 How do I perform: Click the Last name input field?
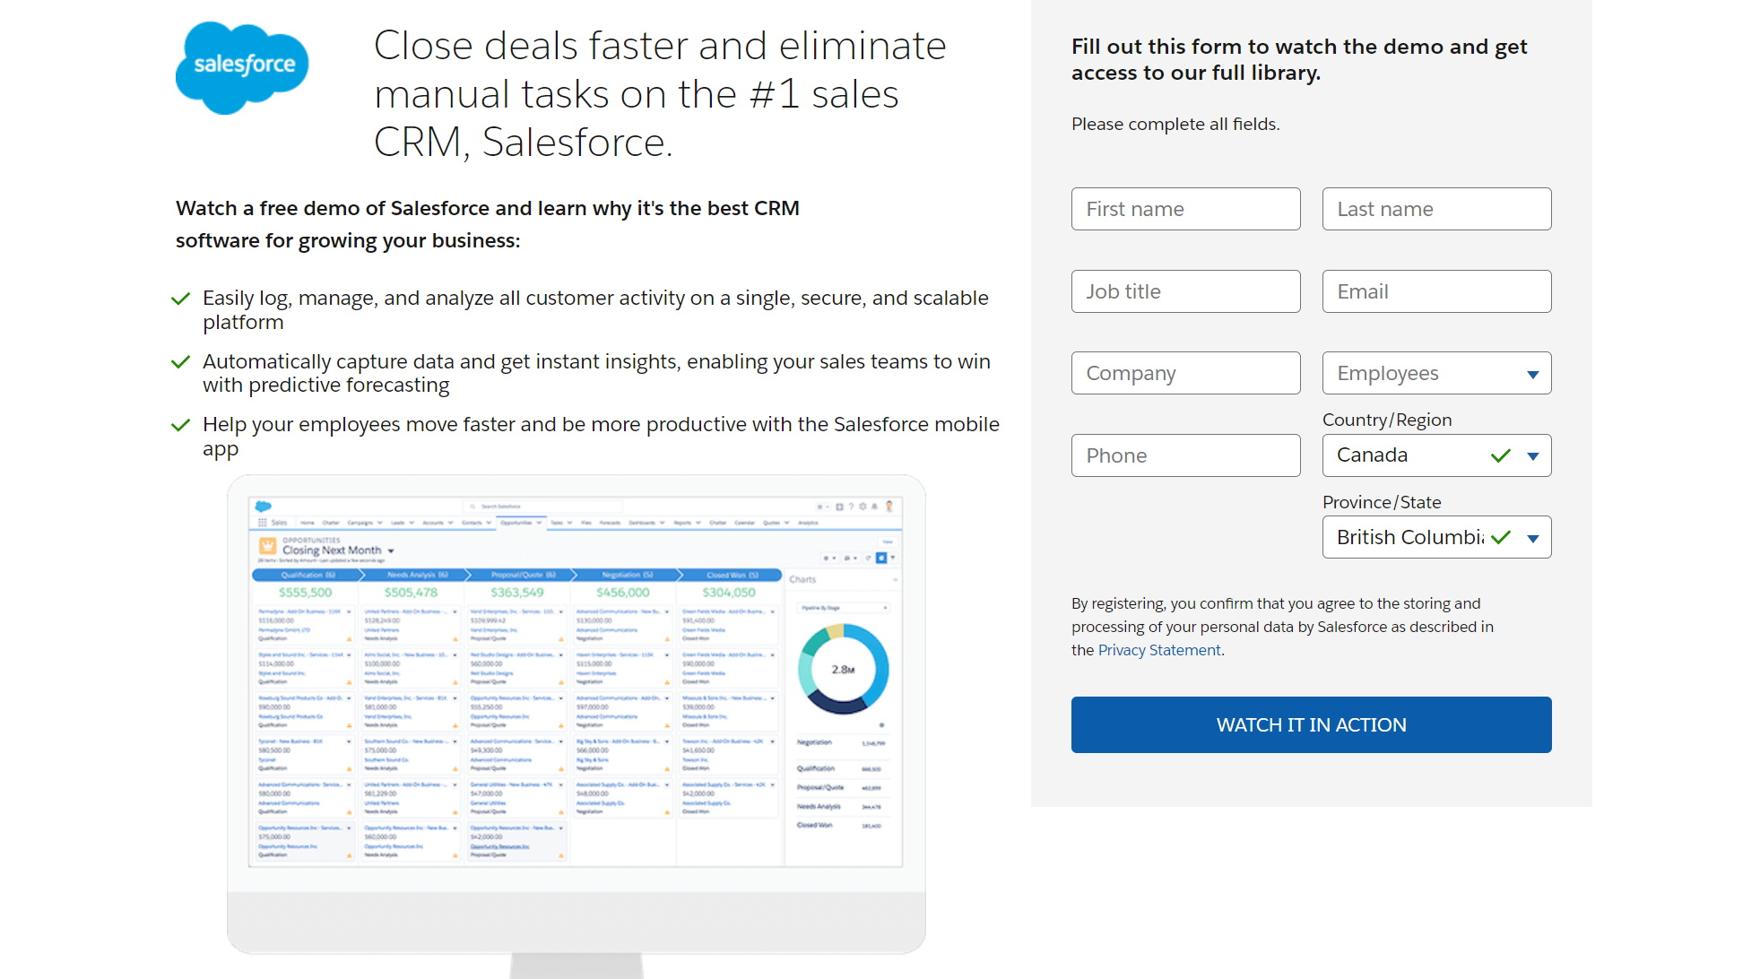tap(1437, 209)
